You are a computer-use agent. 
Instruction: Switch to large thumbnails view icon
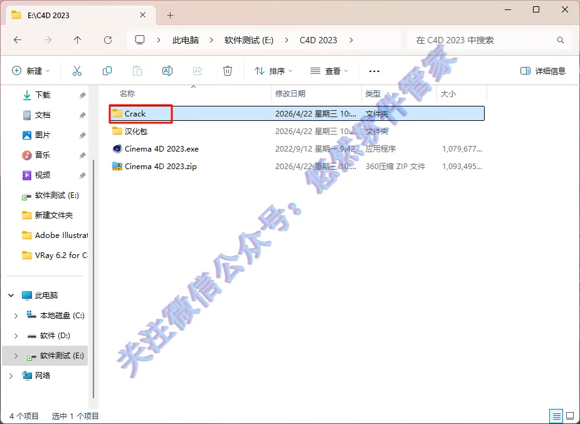point(571,416)
